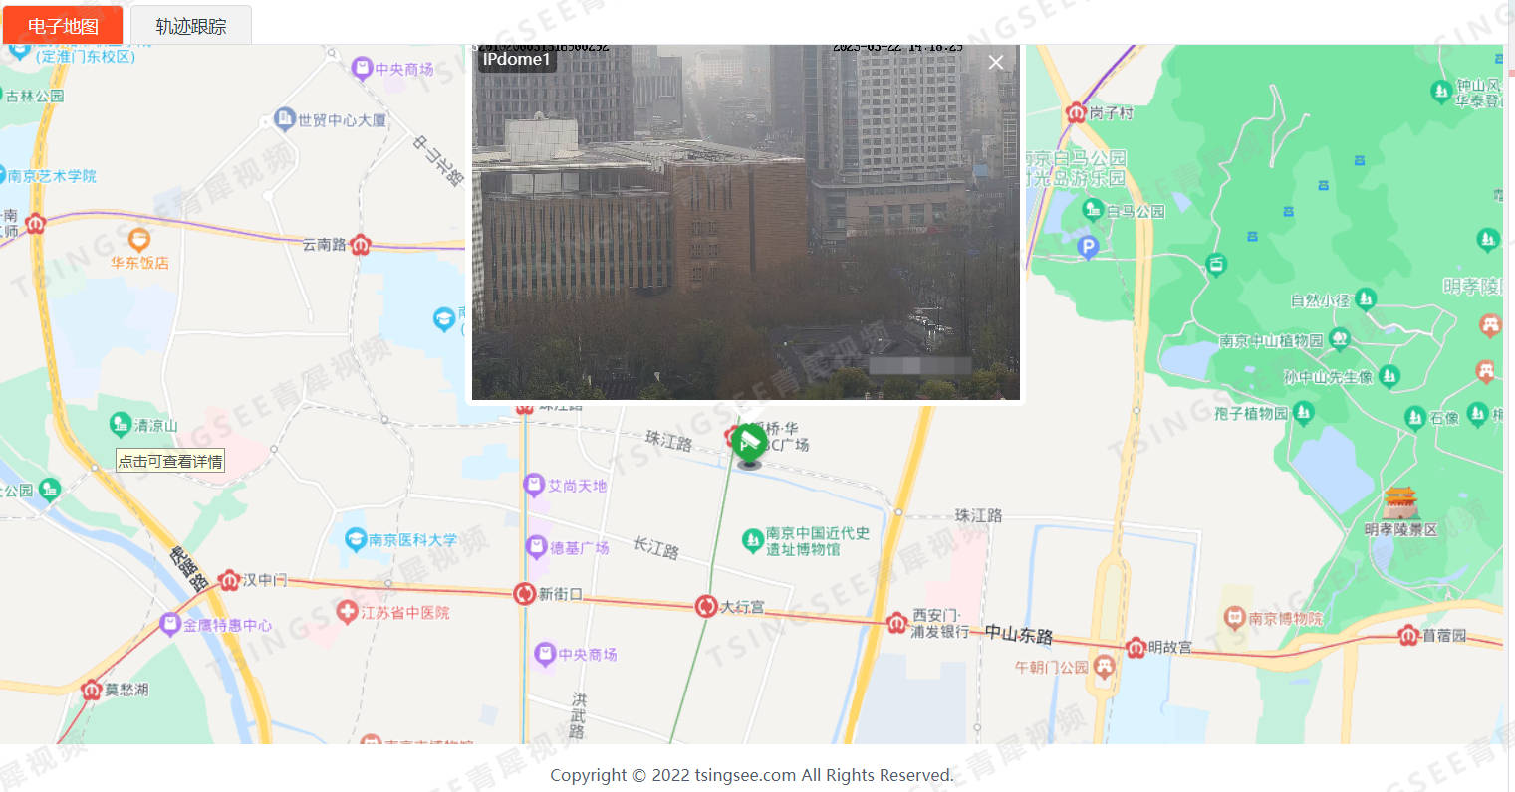The image size is (1515, 792).
Task: Click the 江苏省中医院 hospital icon
Action: pyautogui.click(x=347, y=611)
